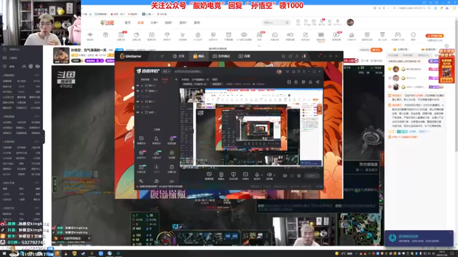Viewport: 458px width, 257px height.
Task: Toggle the microphone icon in streaming tool bar
Action: (x=257, y=175)
